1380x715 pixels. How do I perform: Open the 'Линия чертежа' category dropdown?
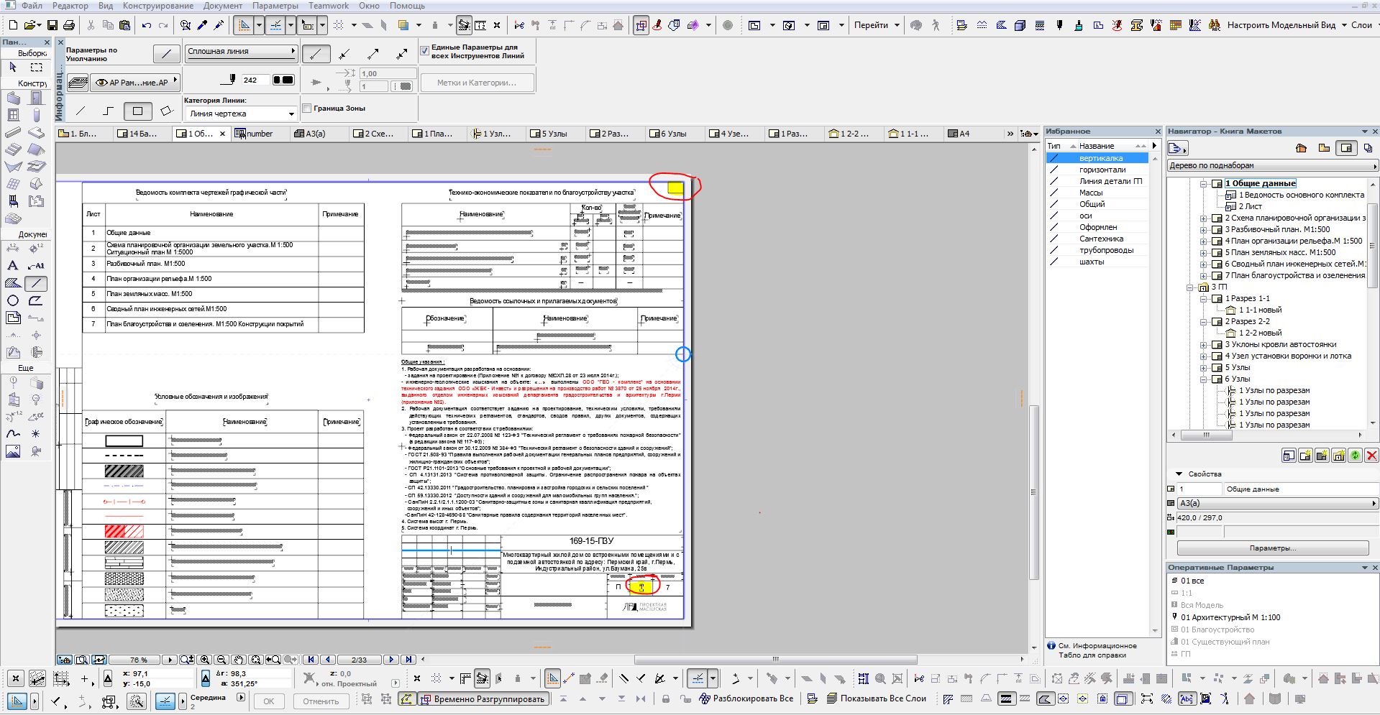coord(241,114)
